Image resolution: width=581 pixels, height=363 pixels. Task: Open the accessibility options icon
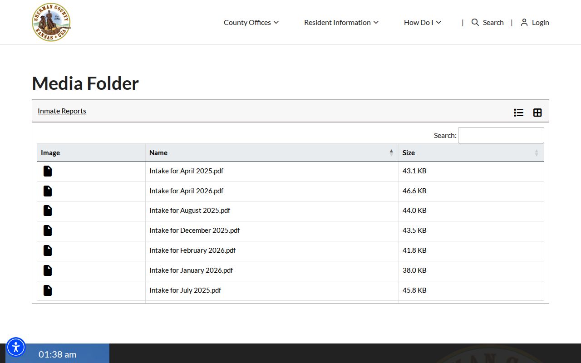pyautogui.click(x=16, y=348)
